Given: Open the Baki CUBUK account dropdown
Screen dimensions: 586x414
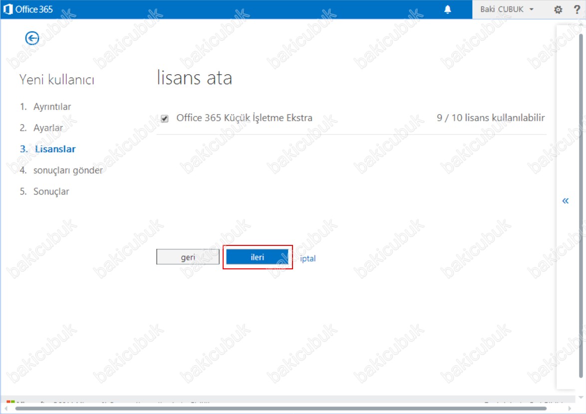Looking at the screenshot, I should point(507,9).
